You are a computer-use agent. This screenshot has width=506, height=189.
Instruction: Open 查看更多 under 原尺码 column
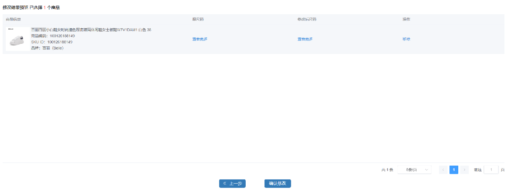pos(200,39)
